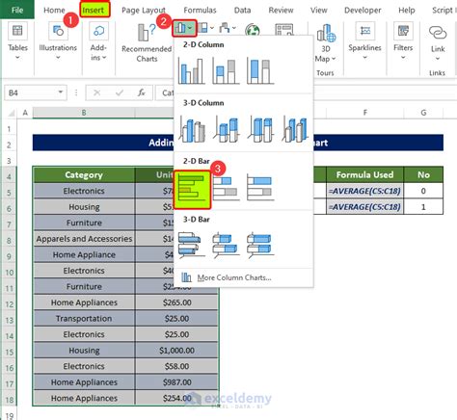This screenshot has width=457, height=420.
Task: Click the Category header cell
Action: point(84,175)
